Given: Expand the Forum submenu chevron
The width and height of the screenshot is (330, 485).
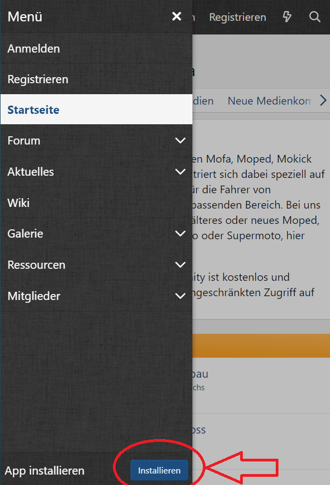Looking at the screenshot, I should pyautogui.click(x=180, y=141).
